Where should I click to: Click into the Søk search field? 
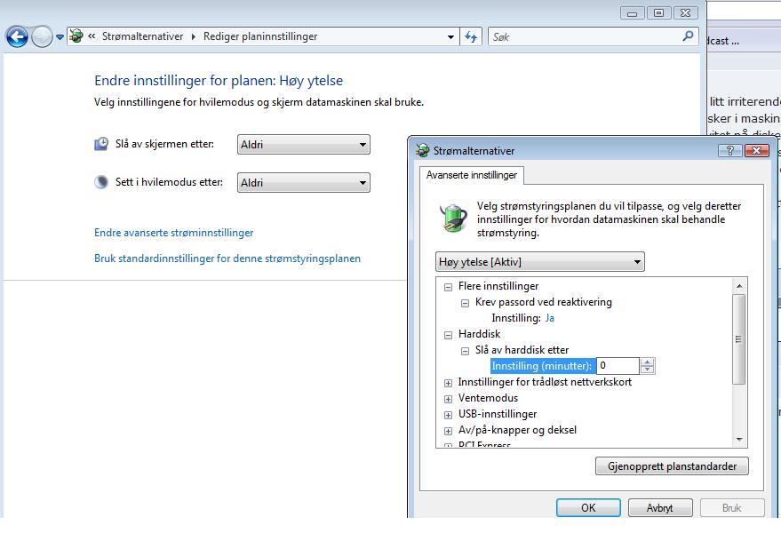coord(583,36)
